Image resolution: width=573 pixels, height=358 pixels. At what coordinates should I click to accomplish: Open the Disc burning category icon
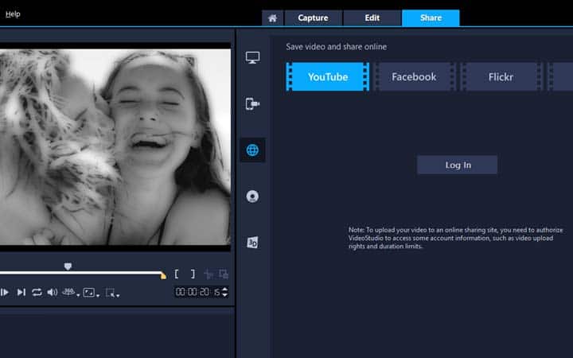coord(253,196)
